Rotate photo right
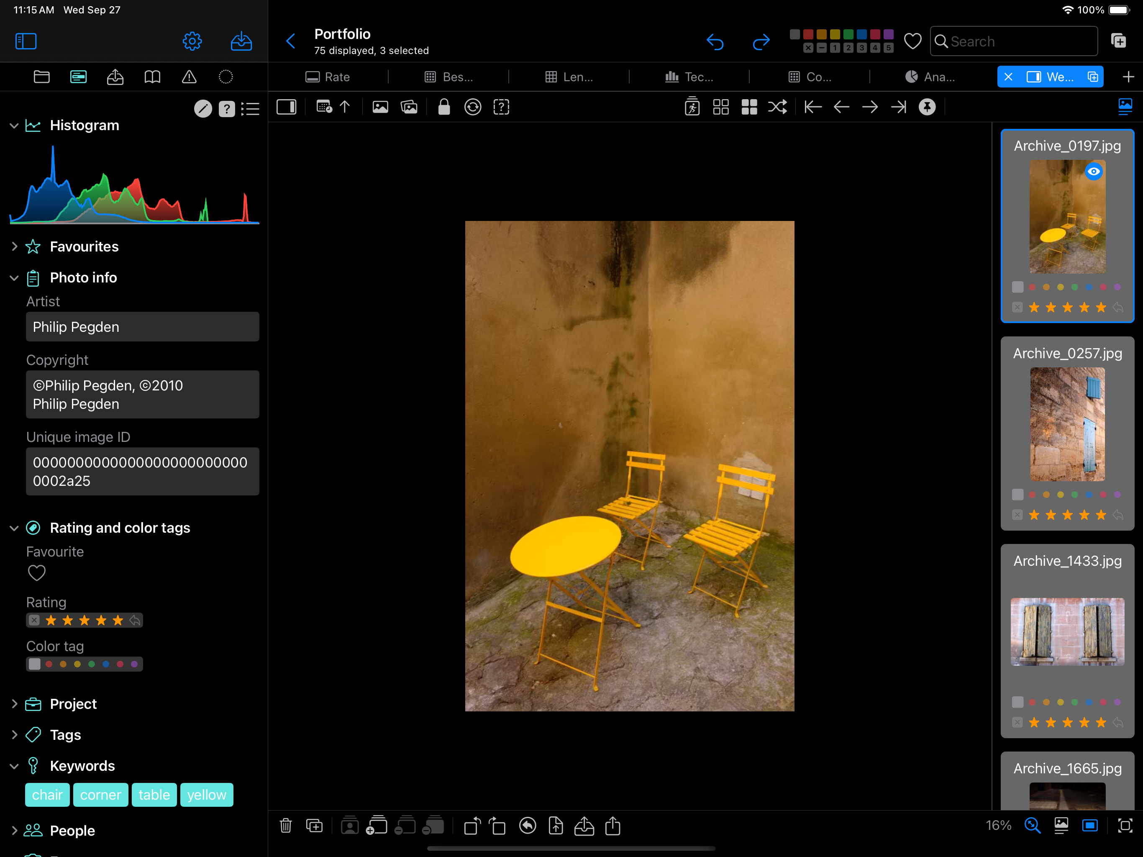 click(497, 826)
